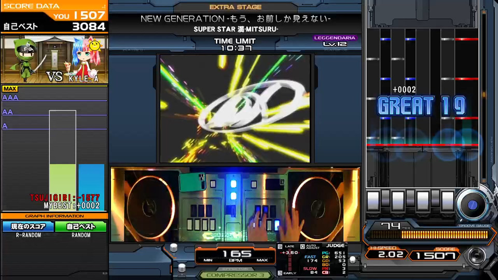
Task: Click the MYBEST:+0002 difference text
Action: [72, 206]
